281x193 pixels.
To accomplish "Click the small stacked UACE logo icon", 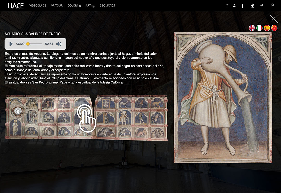I will click(252, 5).
